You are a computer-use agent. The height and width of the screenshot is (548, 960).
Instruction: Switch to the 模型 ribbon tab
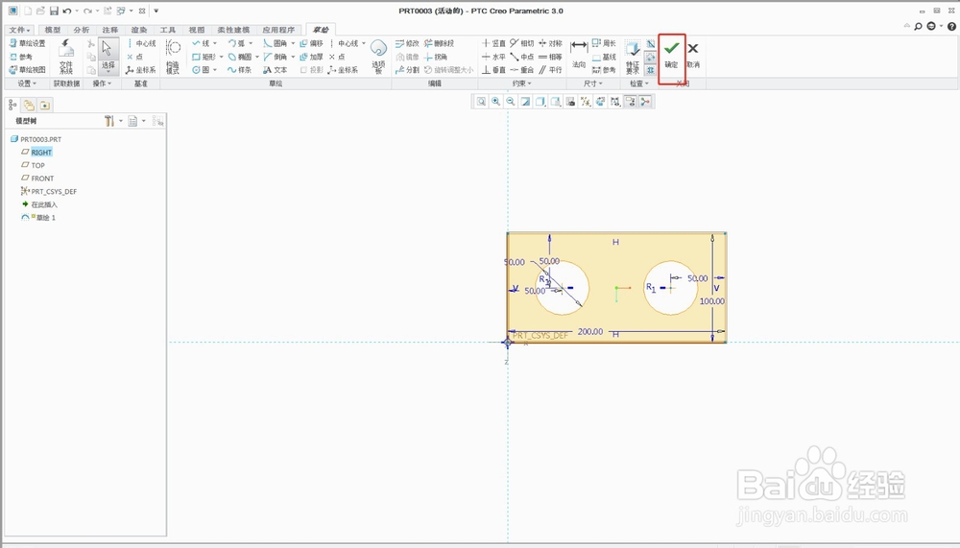(x=53, y=30)
